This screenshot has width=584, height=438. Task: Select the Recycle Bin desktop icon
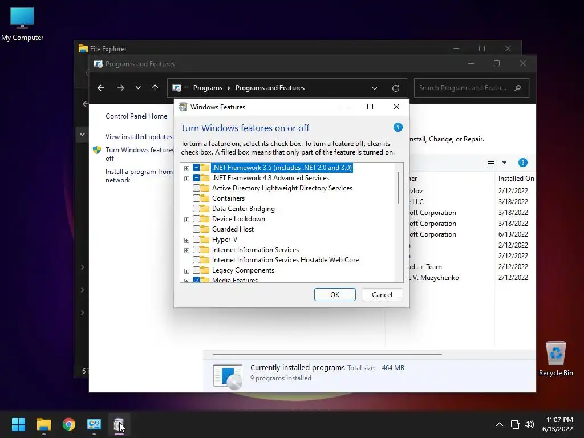tap(555, 359)
